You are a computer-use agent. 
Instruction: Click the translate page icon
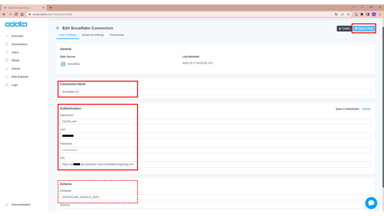click(x=336, y=14)
